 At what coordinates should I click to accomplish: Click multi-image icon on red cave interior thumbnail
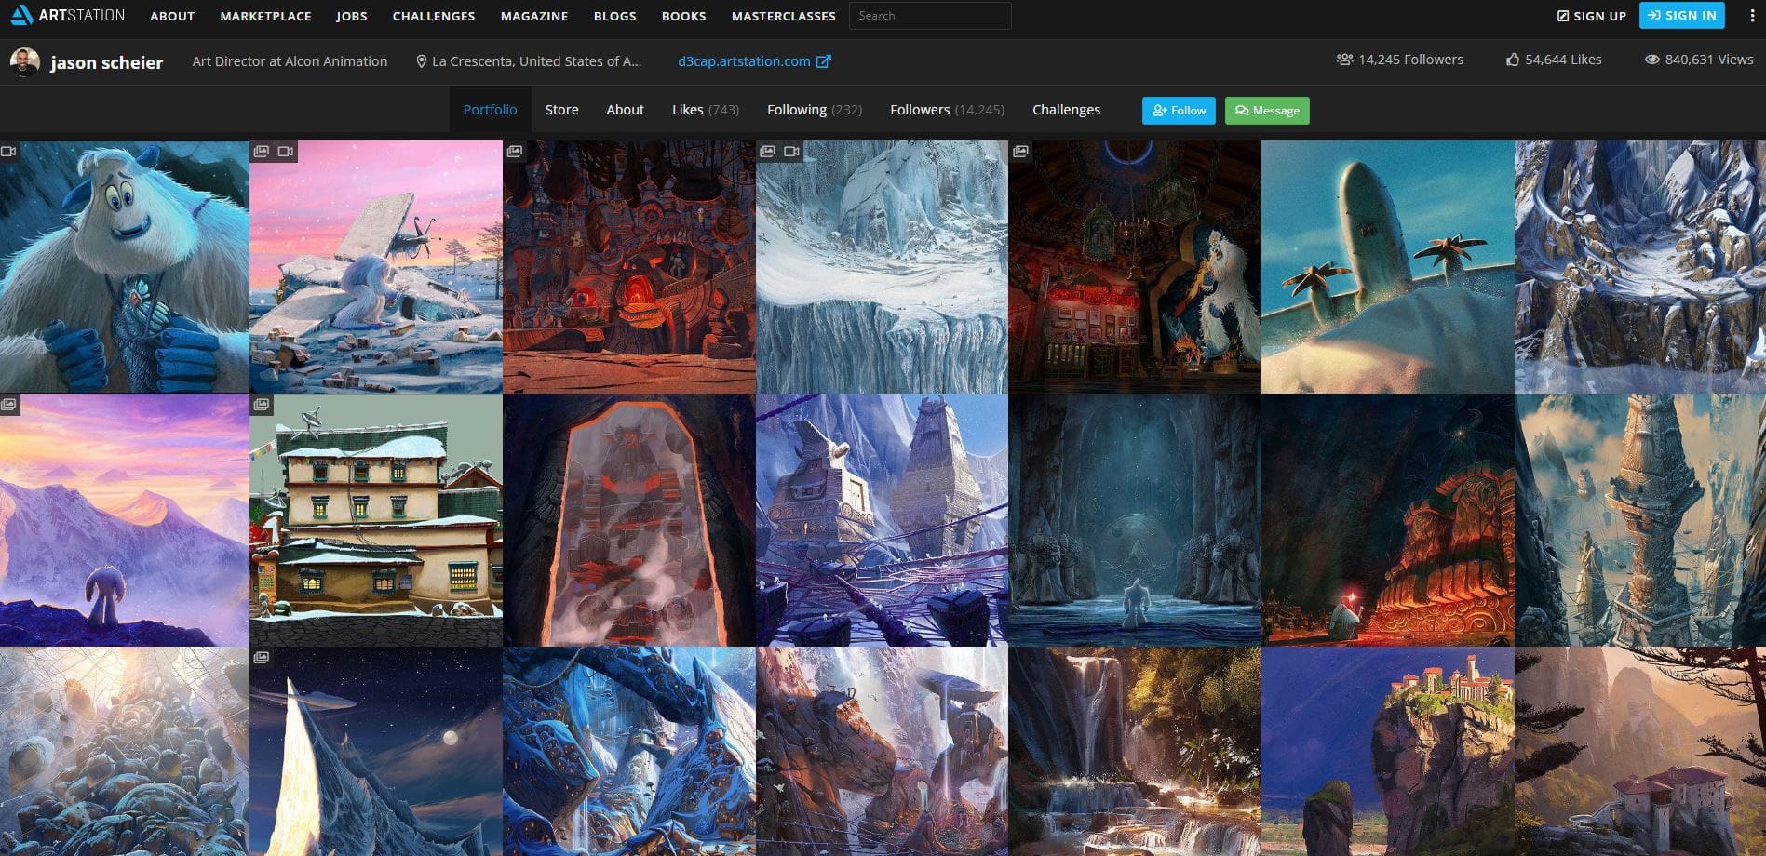tap(515, 151)
